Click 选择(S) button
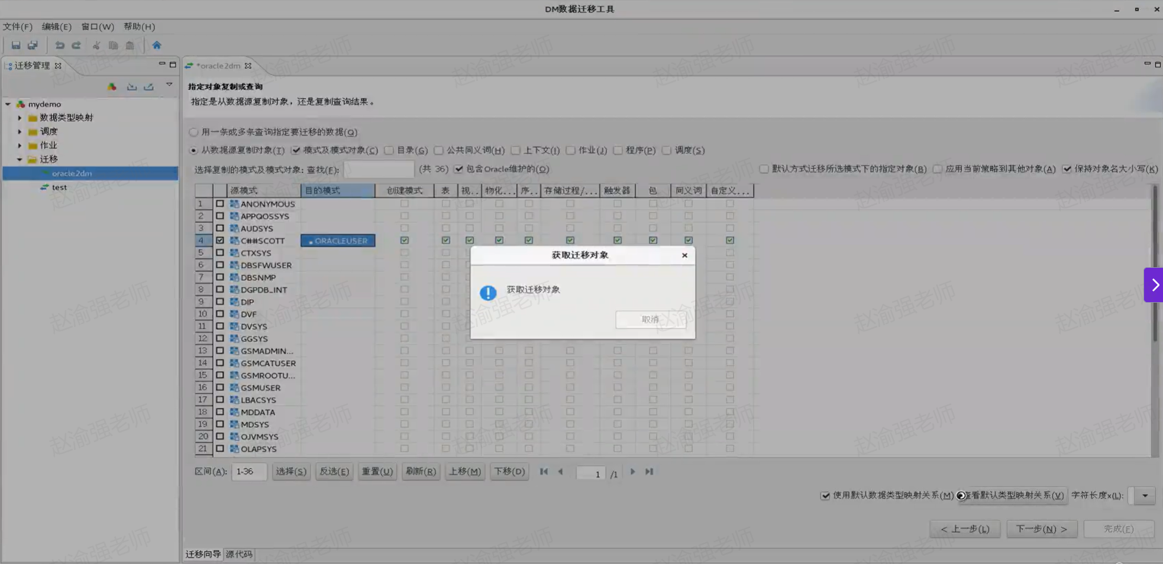Viewport: 1163px width, 564px height. (291, 471)
